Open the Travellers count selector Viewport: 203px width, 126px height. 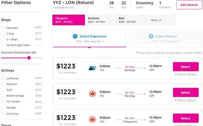(165, 5)
